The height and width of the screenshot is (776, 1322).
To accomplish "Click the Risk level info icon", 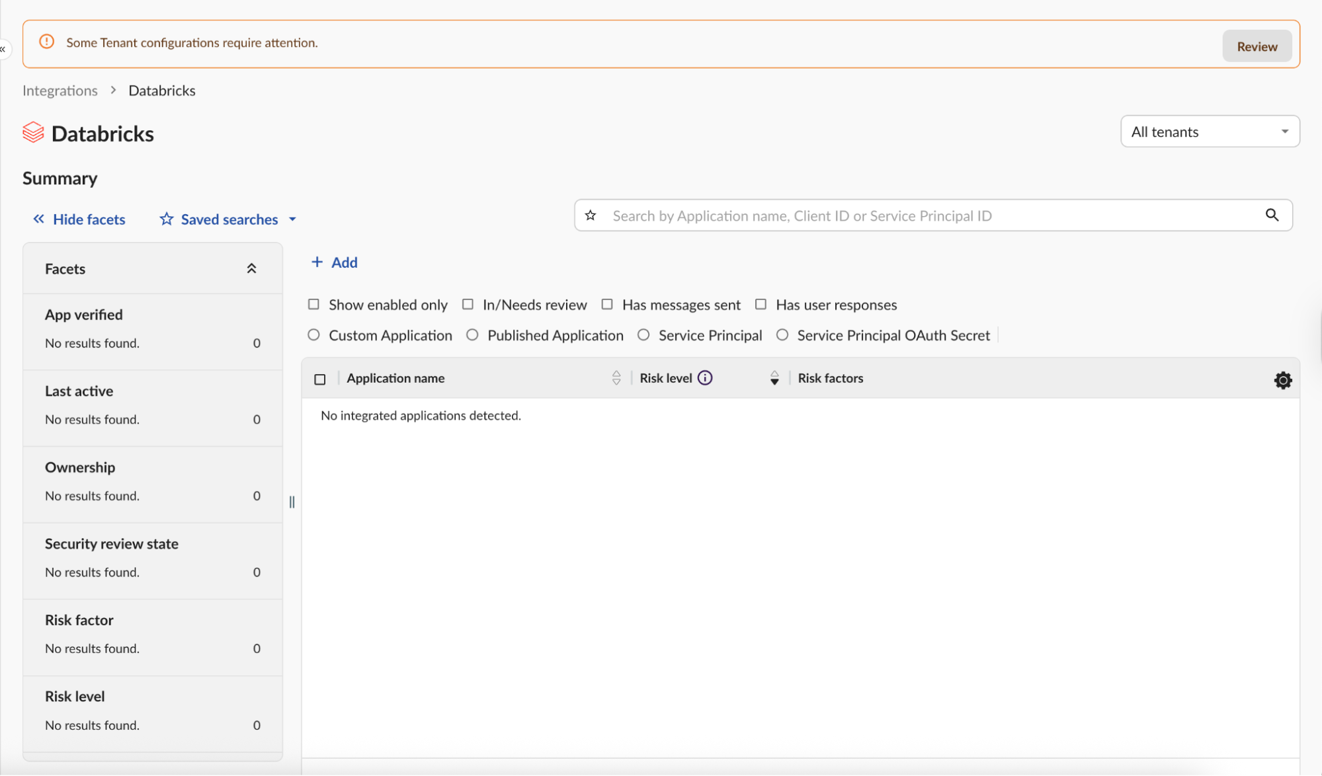I will (x=705, y=378).
